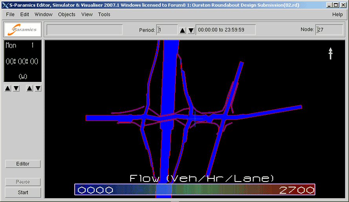Image resolution: width=349 pixels, height=202 pixels.
Task: Click first up arrow below the clock
Action: point(8,88)
